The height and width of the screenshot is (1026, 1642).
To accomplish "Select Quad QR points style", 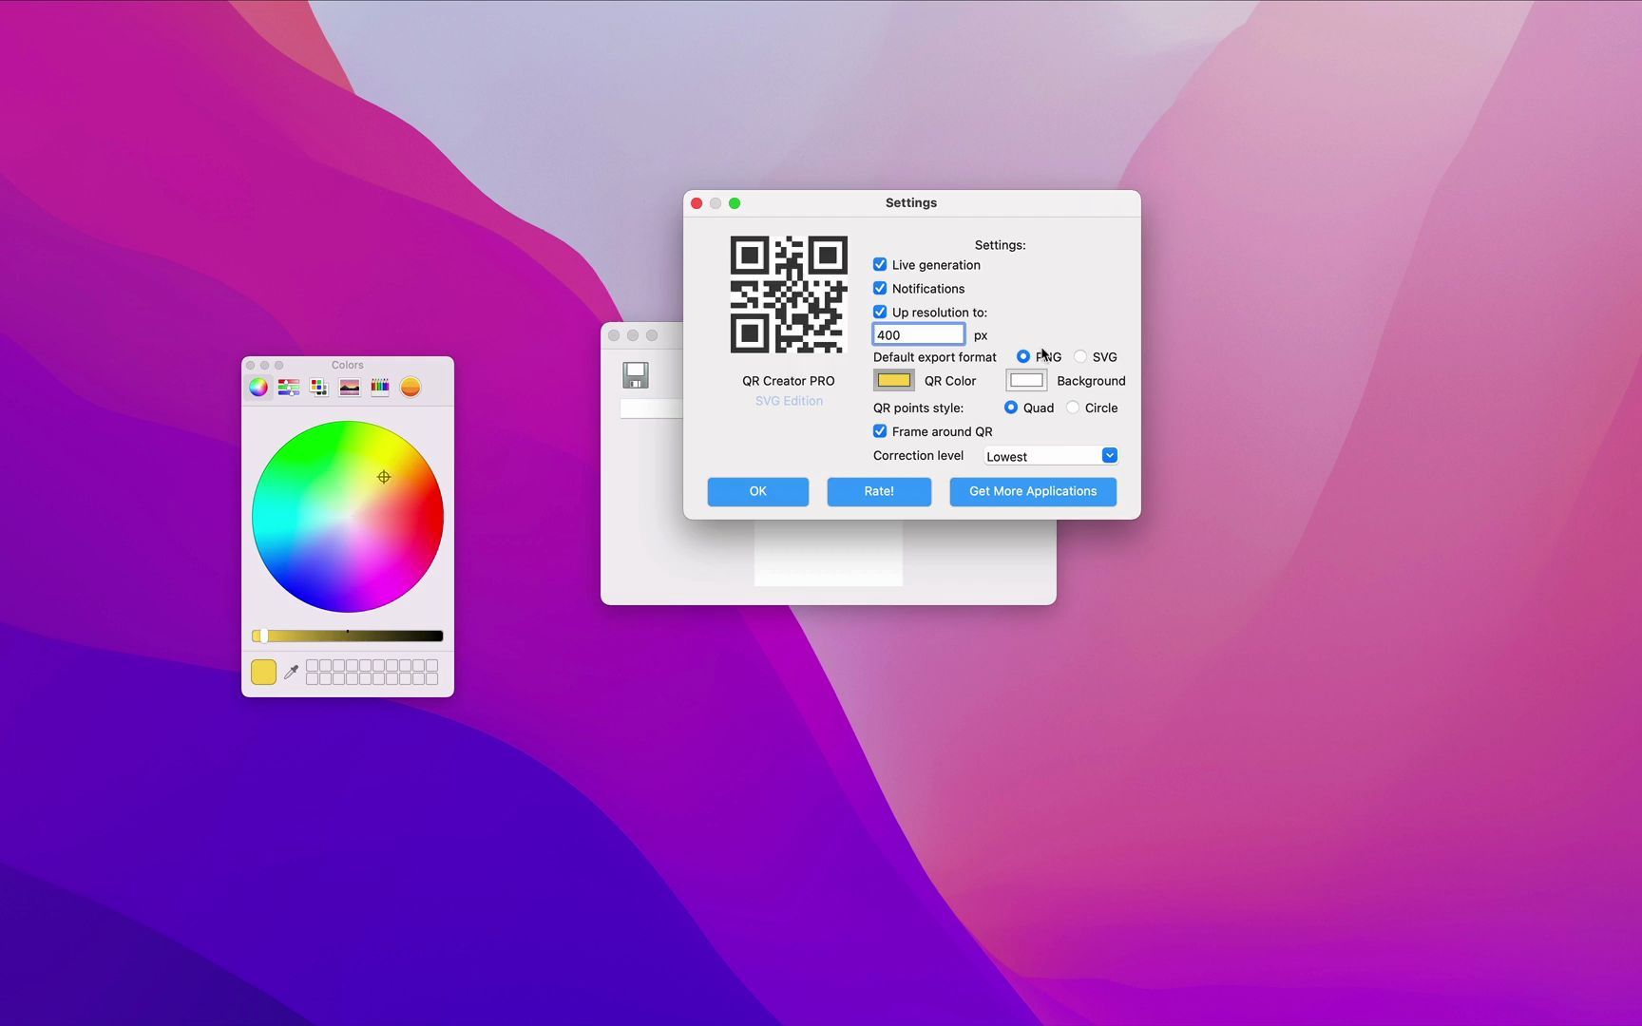I will pyautogui.click(x=1011, y=408).
